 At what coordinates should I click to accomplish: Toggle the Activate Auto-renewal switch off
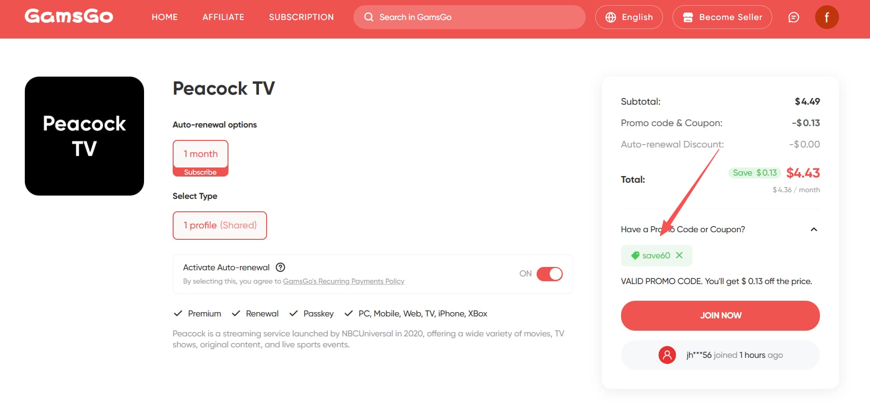pyautogui.click(x=549, y=274)
